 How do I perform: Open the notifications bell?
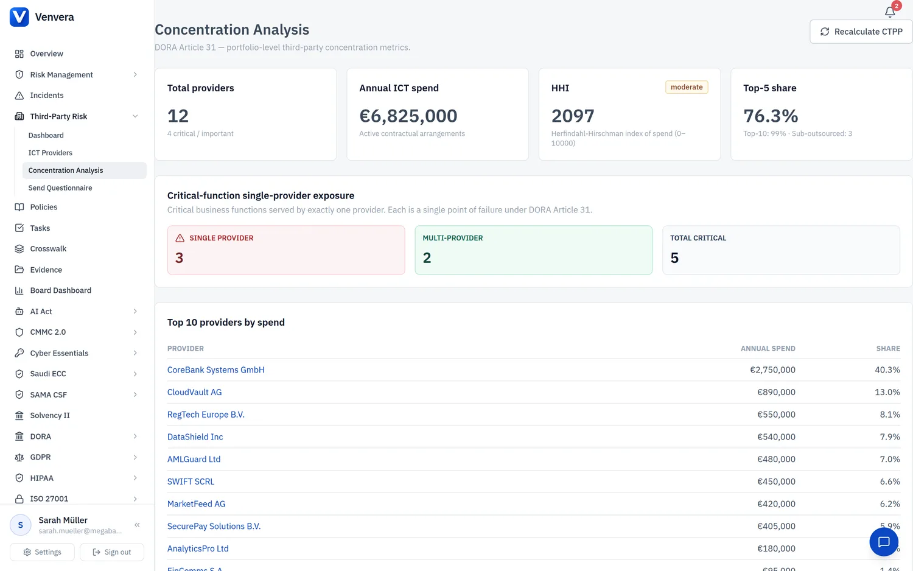(890, 12)
